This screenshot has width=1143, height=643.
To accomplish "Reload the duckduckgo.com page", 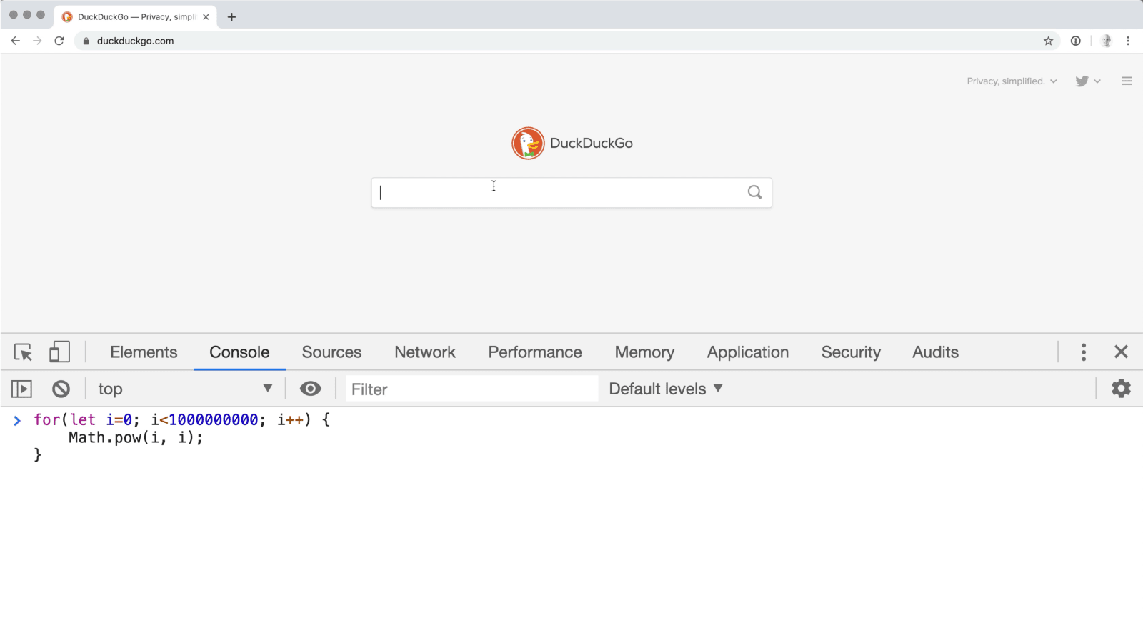I will click(59, 41).
